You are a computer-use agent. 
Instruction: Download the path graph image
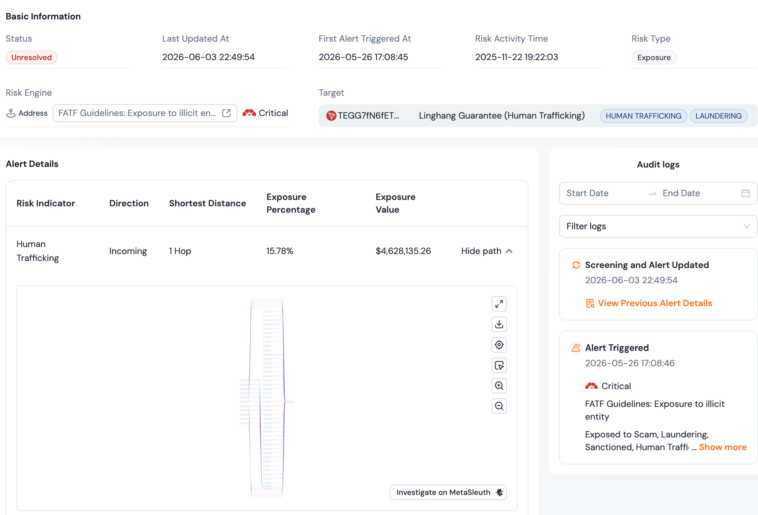click(x=499, y=324)
